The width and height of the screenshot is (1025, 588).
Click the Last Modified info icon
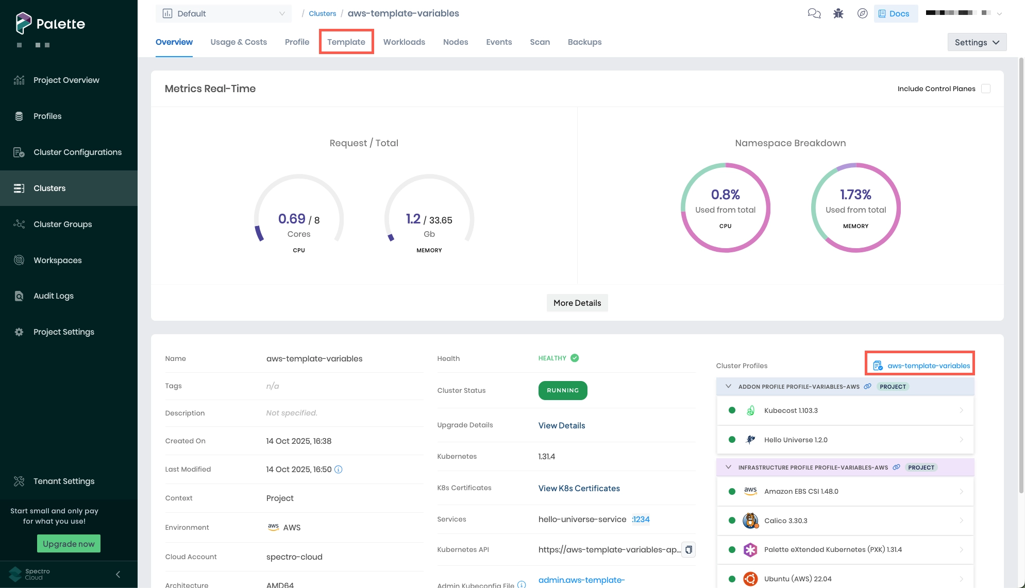coord(338,469)
